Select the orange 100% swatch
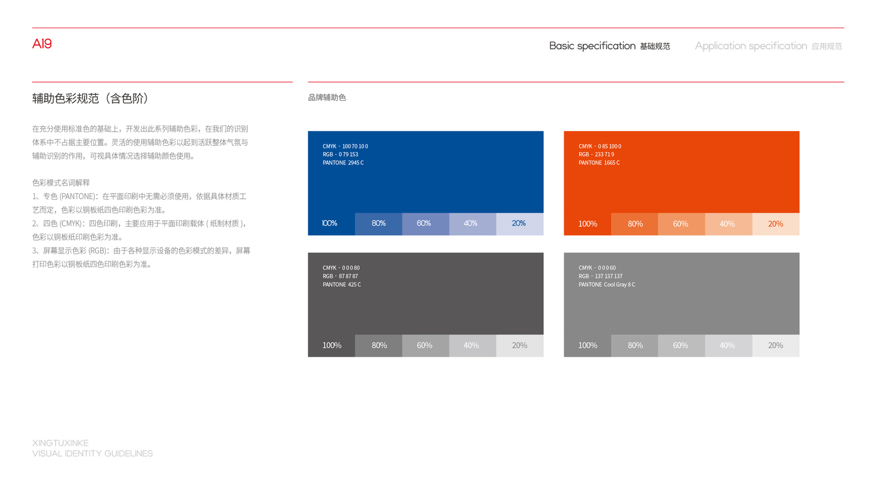 [x=587, y=224]
